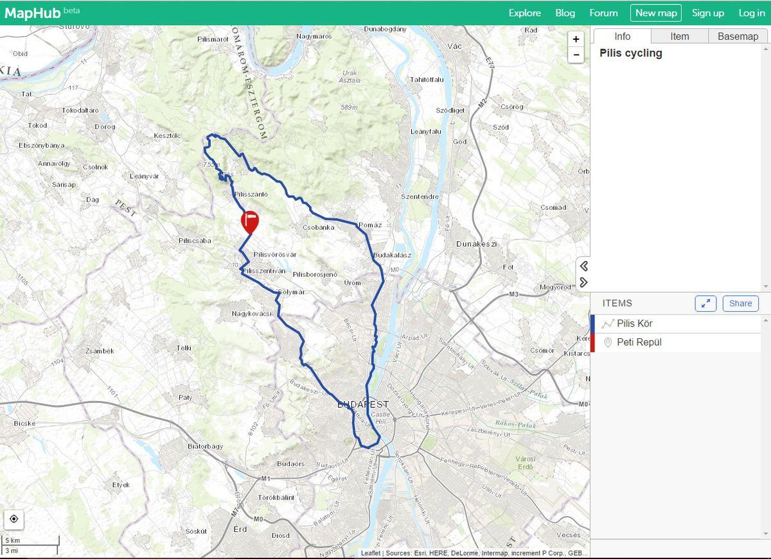Screen dimensions: 771x559
Task: Open the Blog link
Action: tap(565, 13)
